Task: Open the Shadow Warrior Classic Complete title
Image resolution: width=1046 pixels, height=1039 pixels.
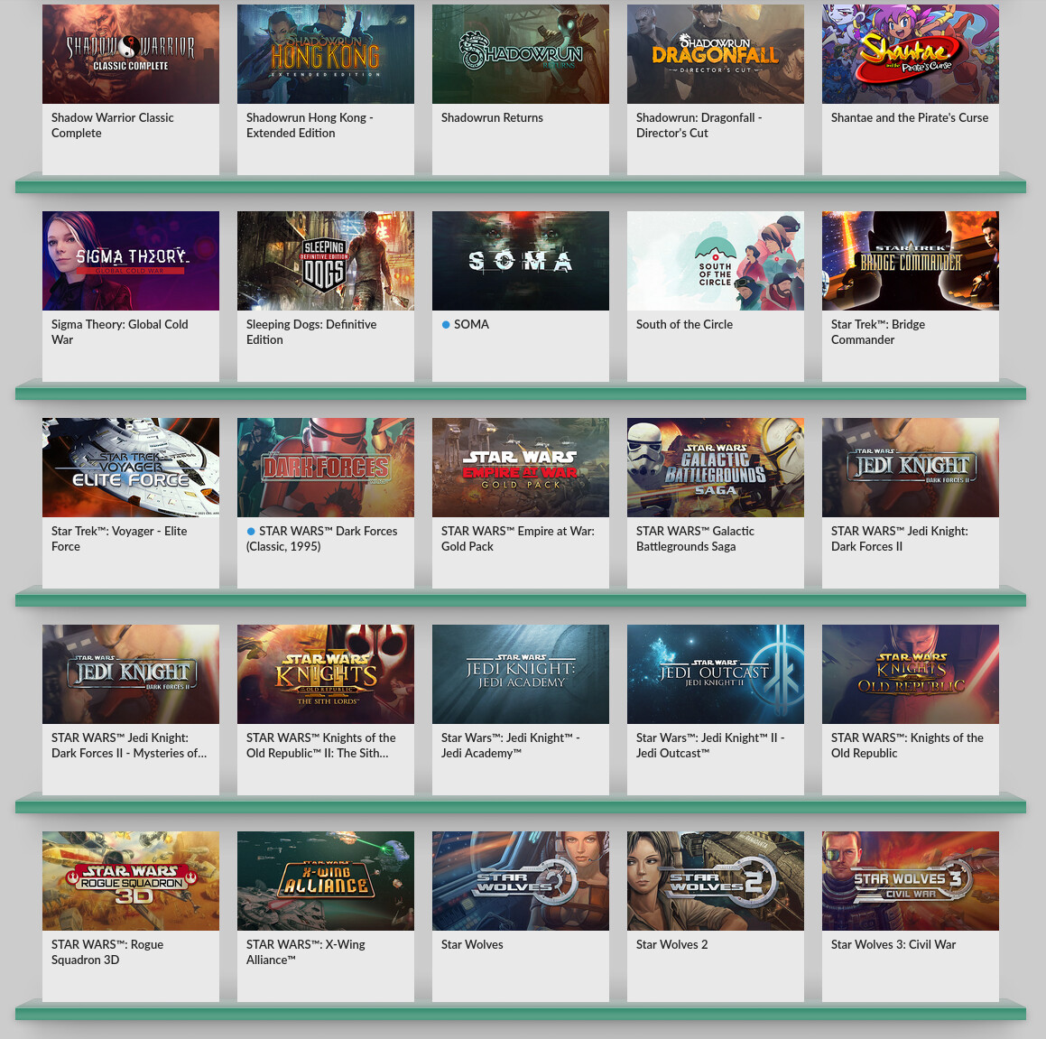Action: (112, 125)
